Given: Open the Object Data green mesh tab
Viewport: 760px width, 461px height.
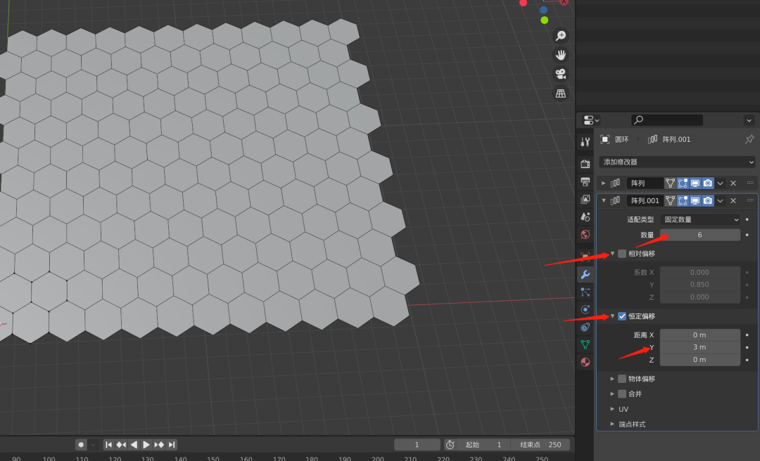Looking at the screenshot, I should (585, 345).
